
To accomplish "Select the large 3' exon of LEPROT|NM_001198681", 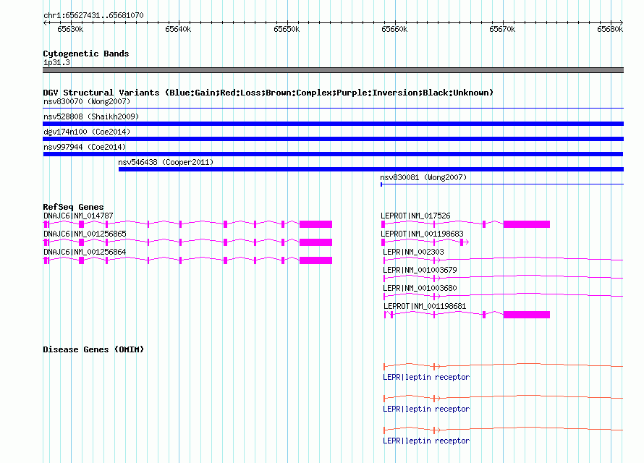I will point(527,315).
